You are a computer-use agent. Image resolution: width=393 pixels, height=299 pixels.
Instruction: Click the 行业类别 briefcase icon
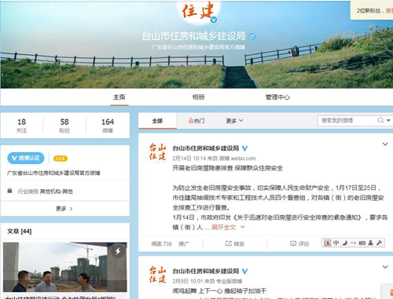click(9, 190)
